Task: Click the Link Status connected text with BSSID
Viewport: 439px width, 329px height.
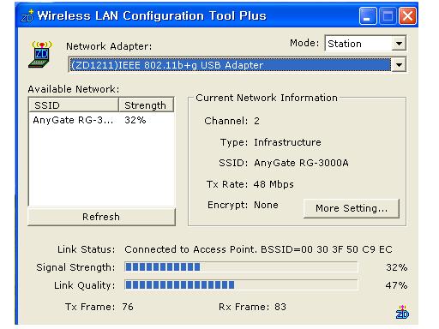Action: click(258, 249)
